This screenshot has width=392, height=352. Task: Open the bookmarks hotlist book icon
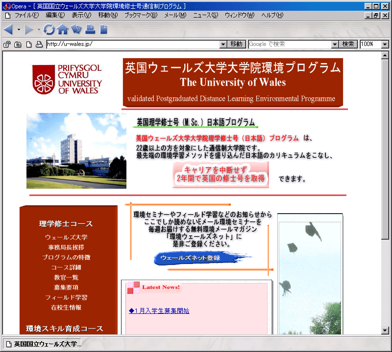coord(76,29)
